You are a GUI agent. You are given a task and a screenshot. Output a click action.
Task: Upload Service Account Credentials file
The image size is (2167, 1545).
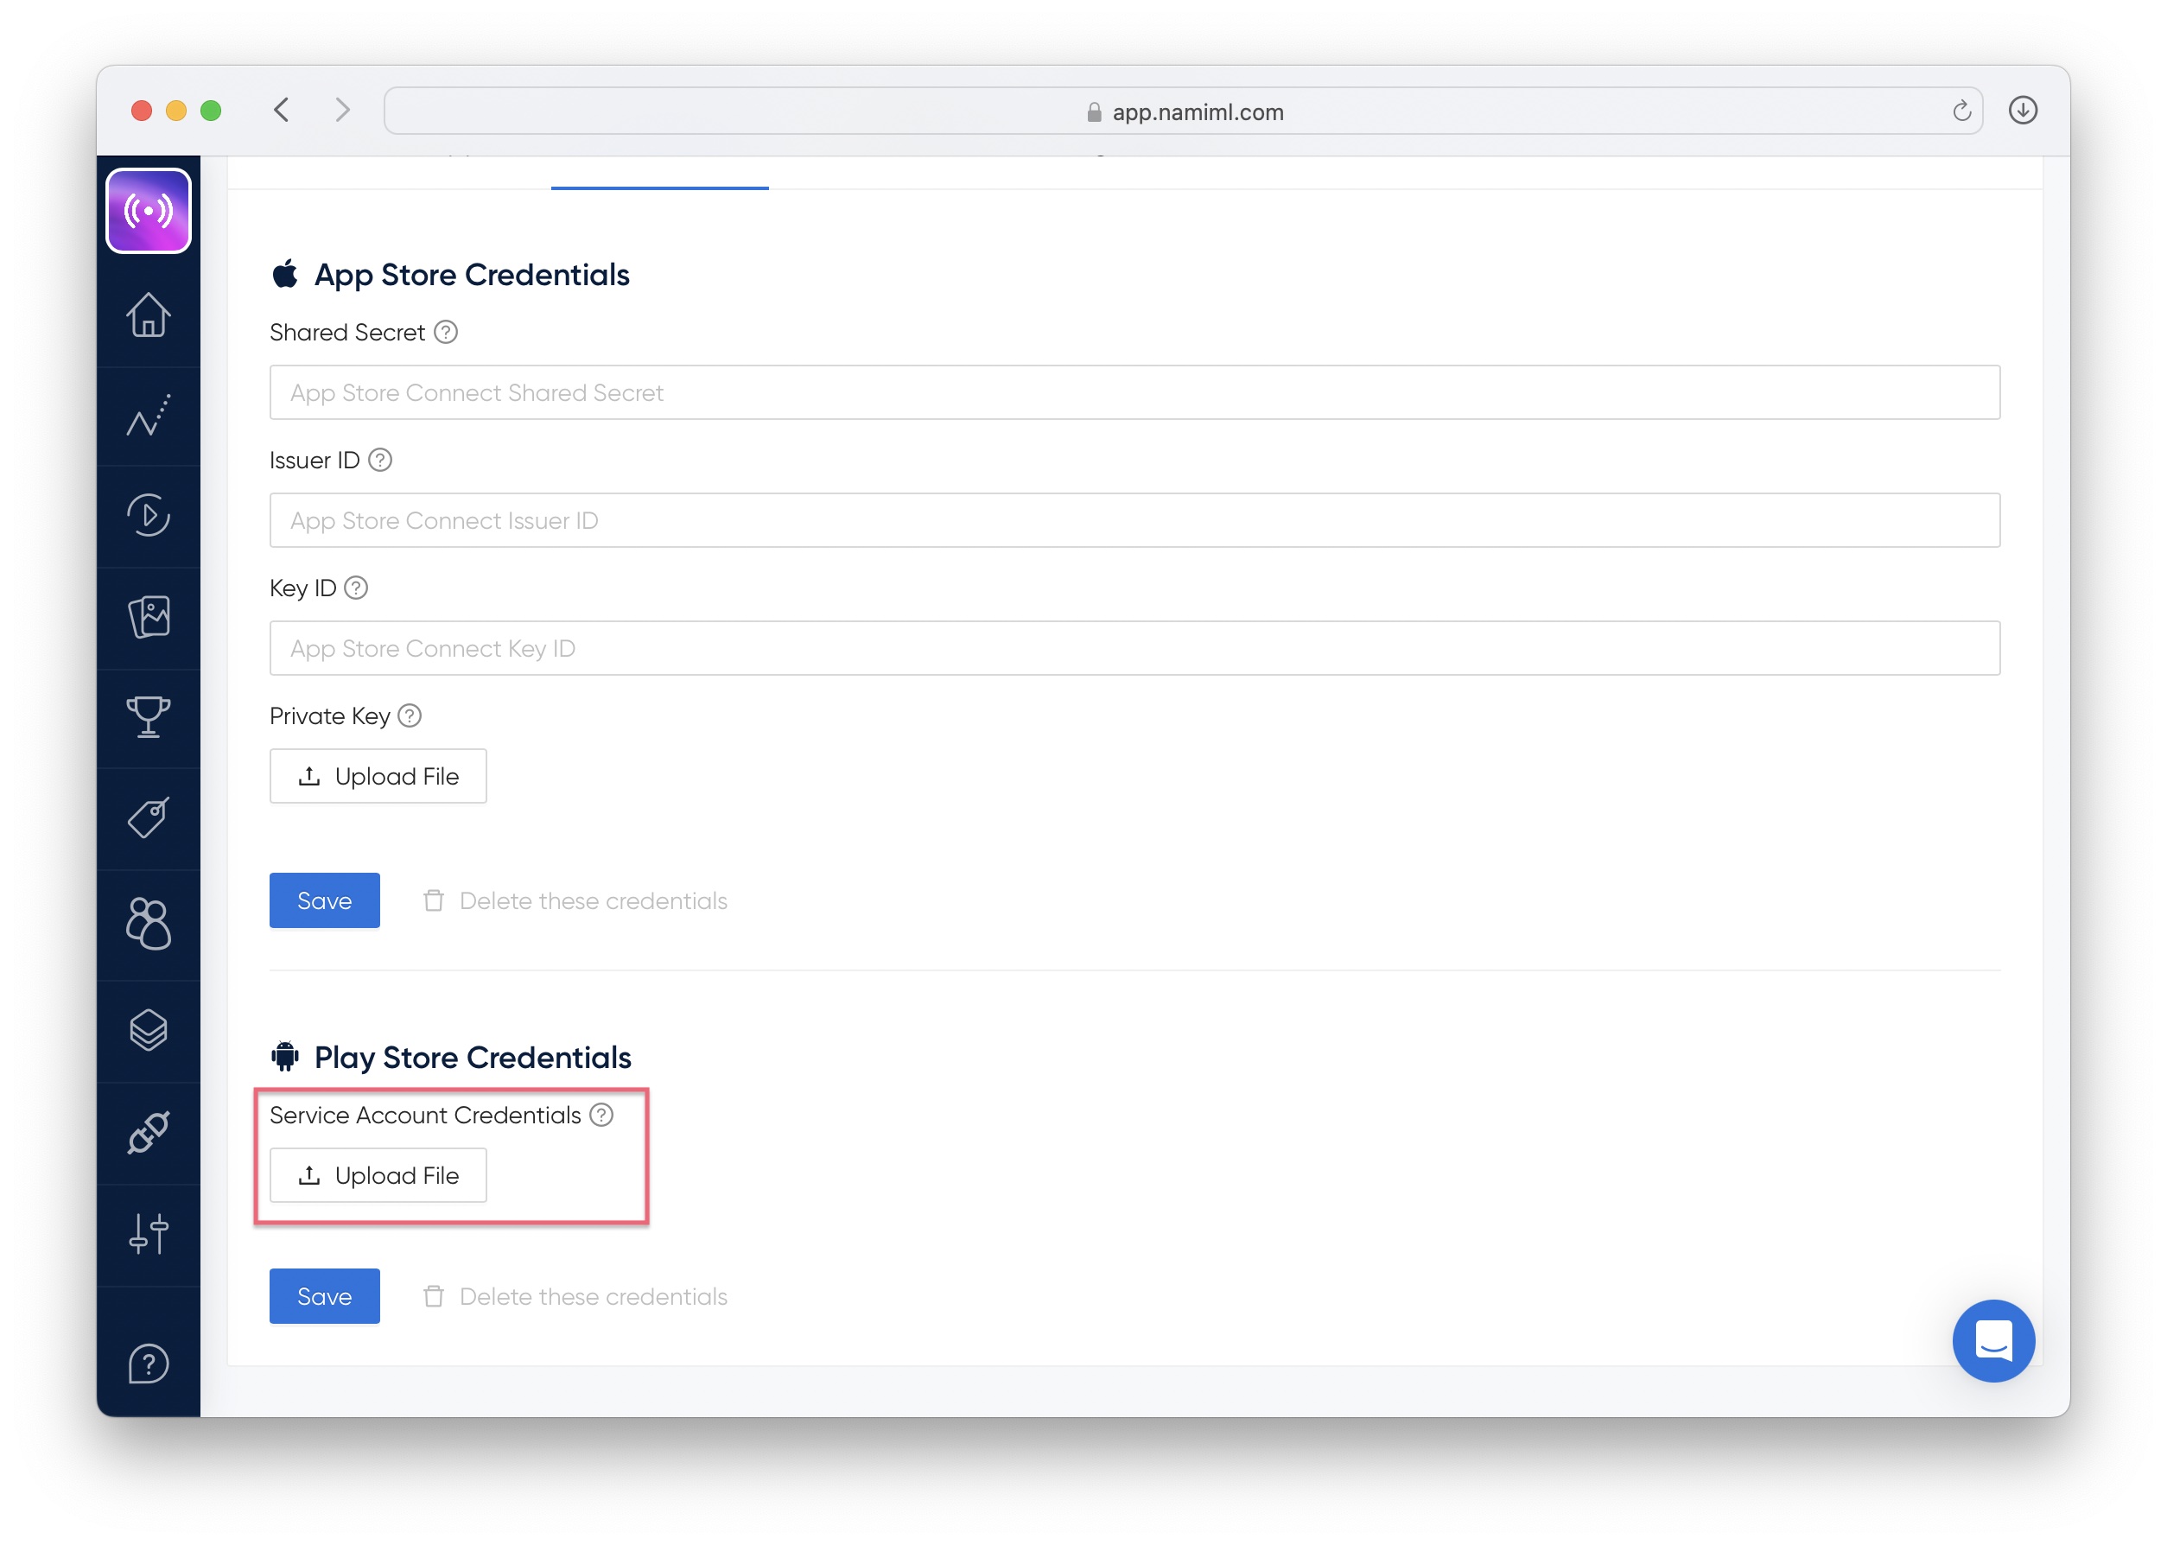tap(378, 1176)
